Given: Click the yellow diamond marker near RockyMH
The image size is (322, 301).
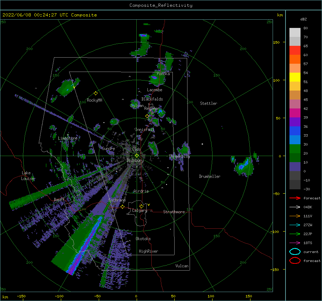Looking at the screenshot, I should pyautogui.click(x=96, y=93).
